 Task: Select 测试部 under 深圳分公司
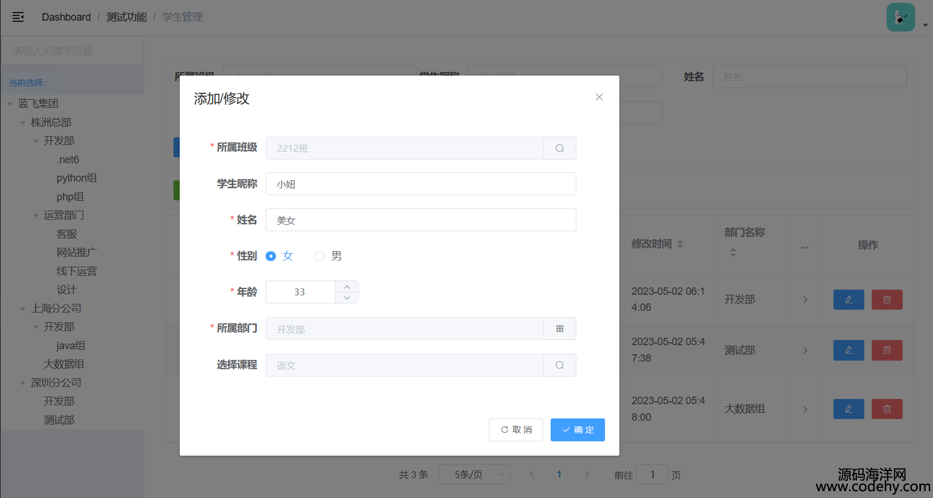(59, 420)
